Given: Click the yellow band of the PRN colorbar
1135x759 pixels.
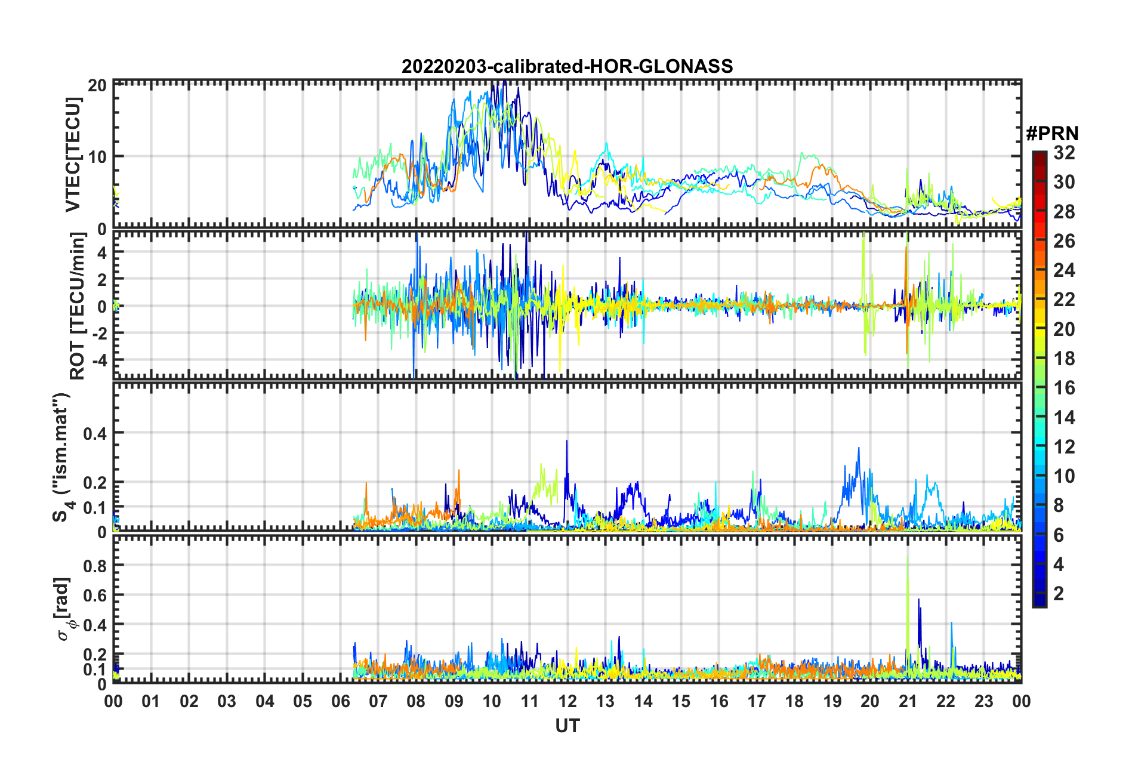Looking at the screenshot, I should (x=1039, y=326).
